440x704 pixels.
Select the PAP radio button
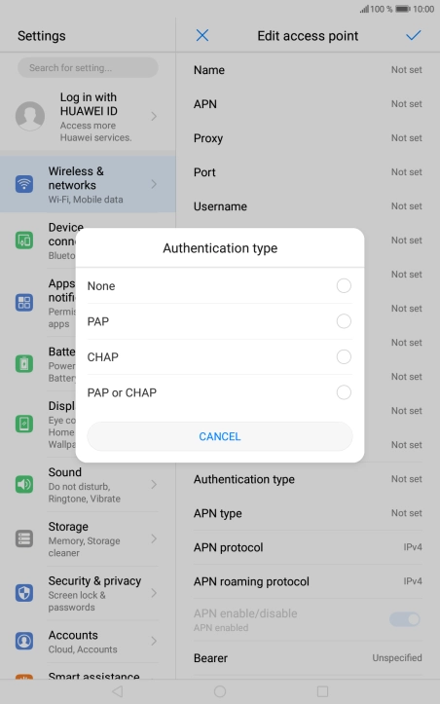click(x=344, y=321)
